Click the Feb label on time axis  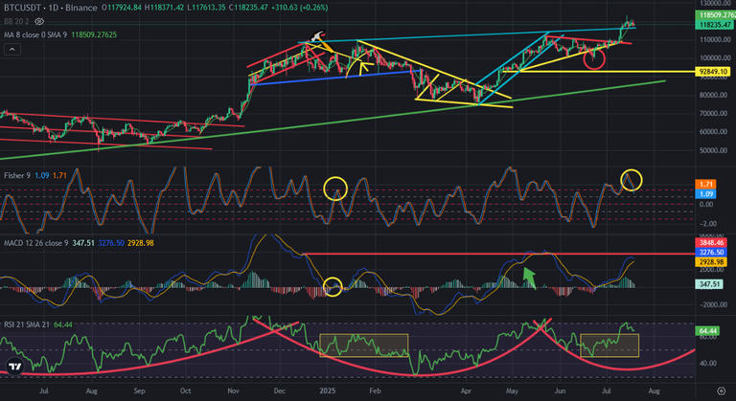[374, 390]
